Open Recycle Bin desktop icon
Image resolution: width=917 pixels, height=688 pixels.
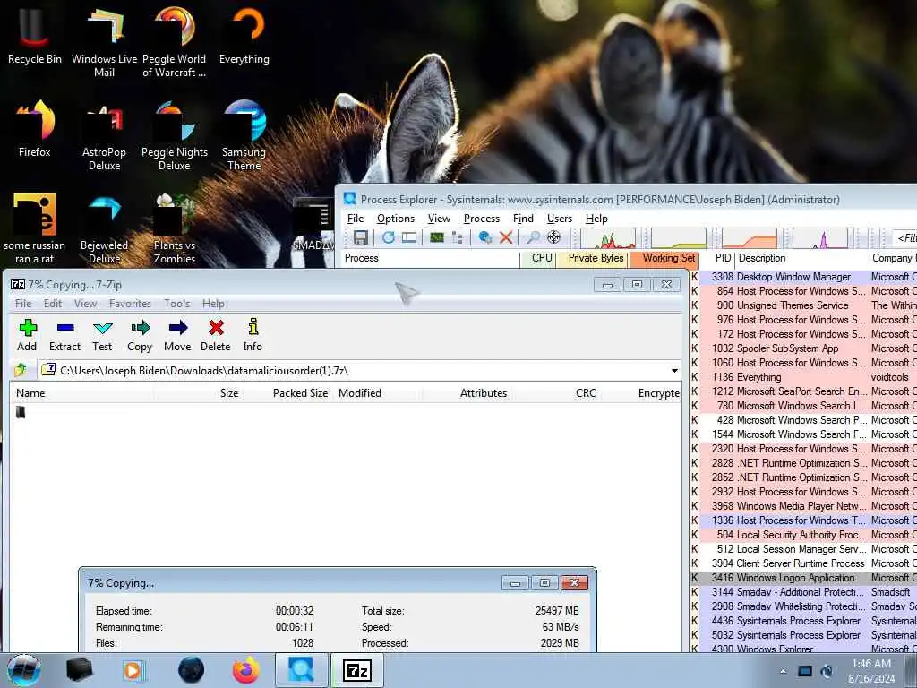point(35,35)
